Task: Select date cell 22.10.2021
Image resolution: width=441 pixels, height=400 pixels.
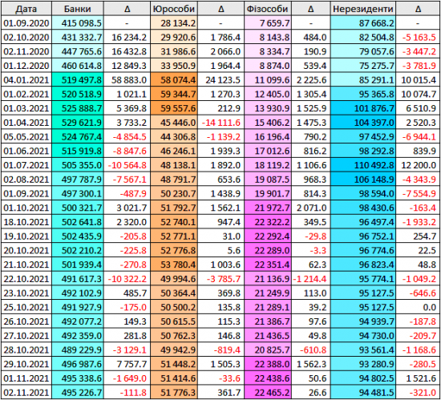Action: click(x=26, y=279)
